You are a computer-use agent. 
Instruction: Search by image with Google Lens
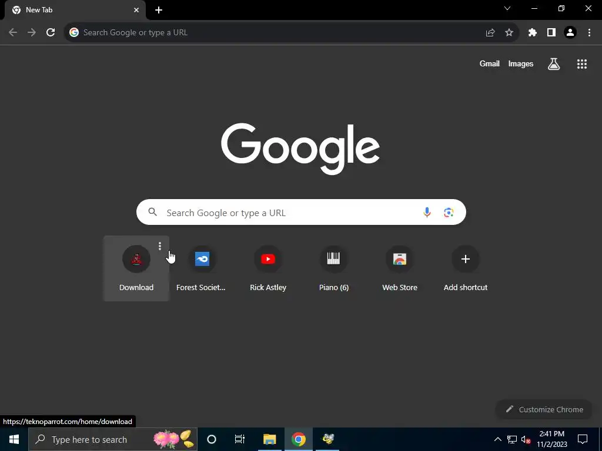[x=449, y=212]
